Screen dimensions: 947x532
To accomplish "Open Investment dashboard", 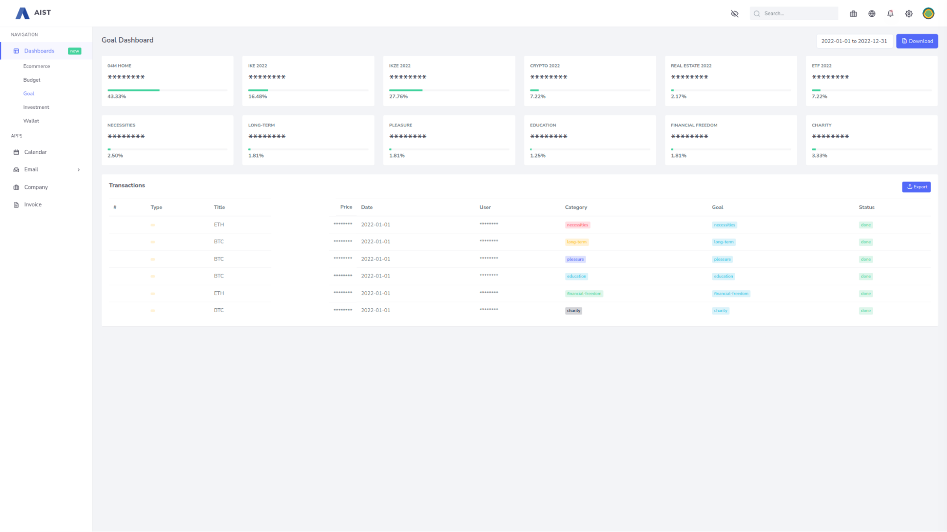I will tap(36, 107).
